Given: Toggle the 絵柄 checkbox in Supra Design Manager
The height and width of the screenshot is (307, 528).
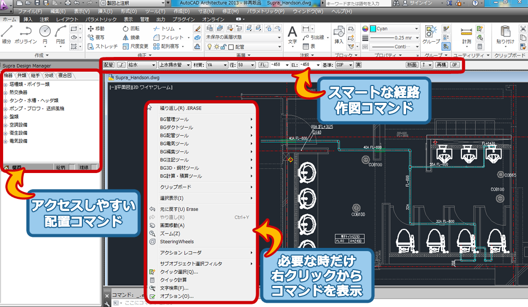Looking at the screenshot, I should (71, 167).
